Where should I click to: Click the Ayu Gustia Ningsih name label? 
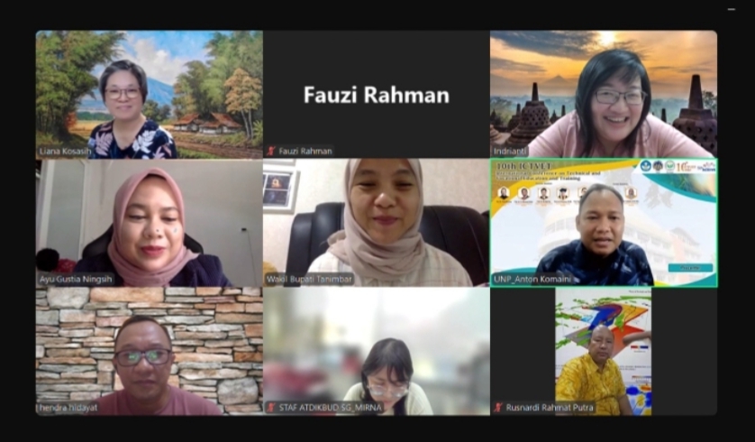click(76, 279)
